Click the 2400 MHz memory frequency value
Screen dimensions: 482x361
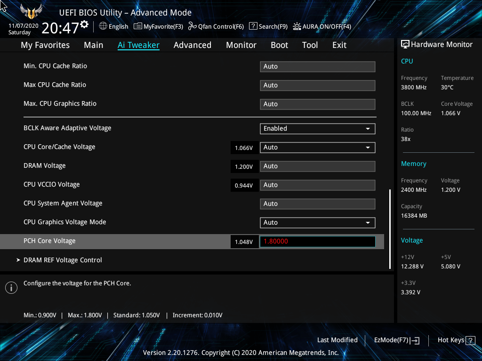tap(414, 190)
